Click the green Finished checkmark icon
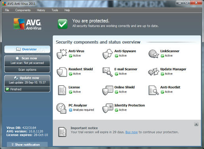Viewport: 204px width, 149px height. [x=8, y=89]
